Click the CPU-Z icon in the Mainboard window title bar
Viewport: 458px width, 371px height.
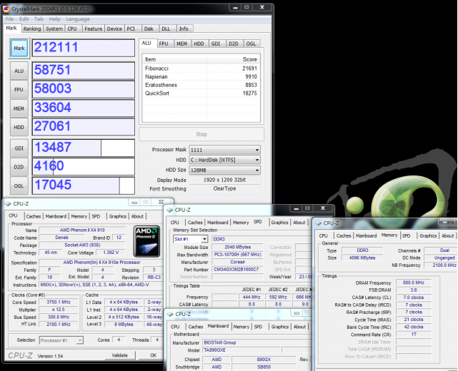click(x=170, y=314)
